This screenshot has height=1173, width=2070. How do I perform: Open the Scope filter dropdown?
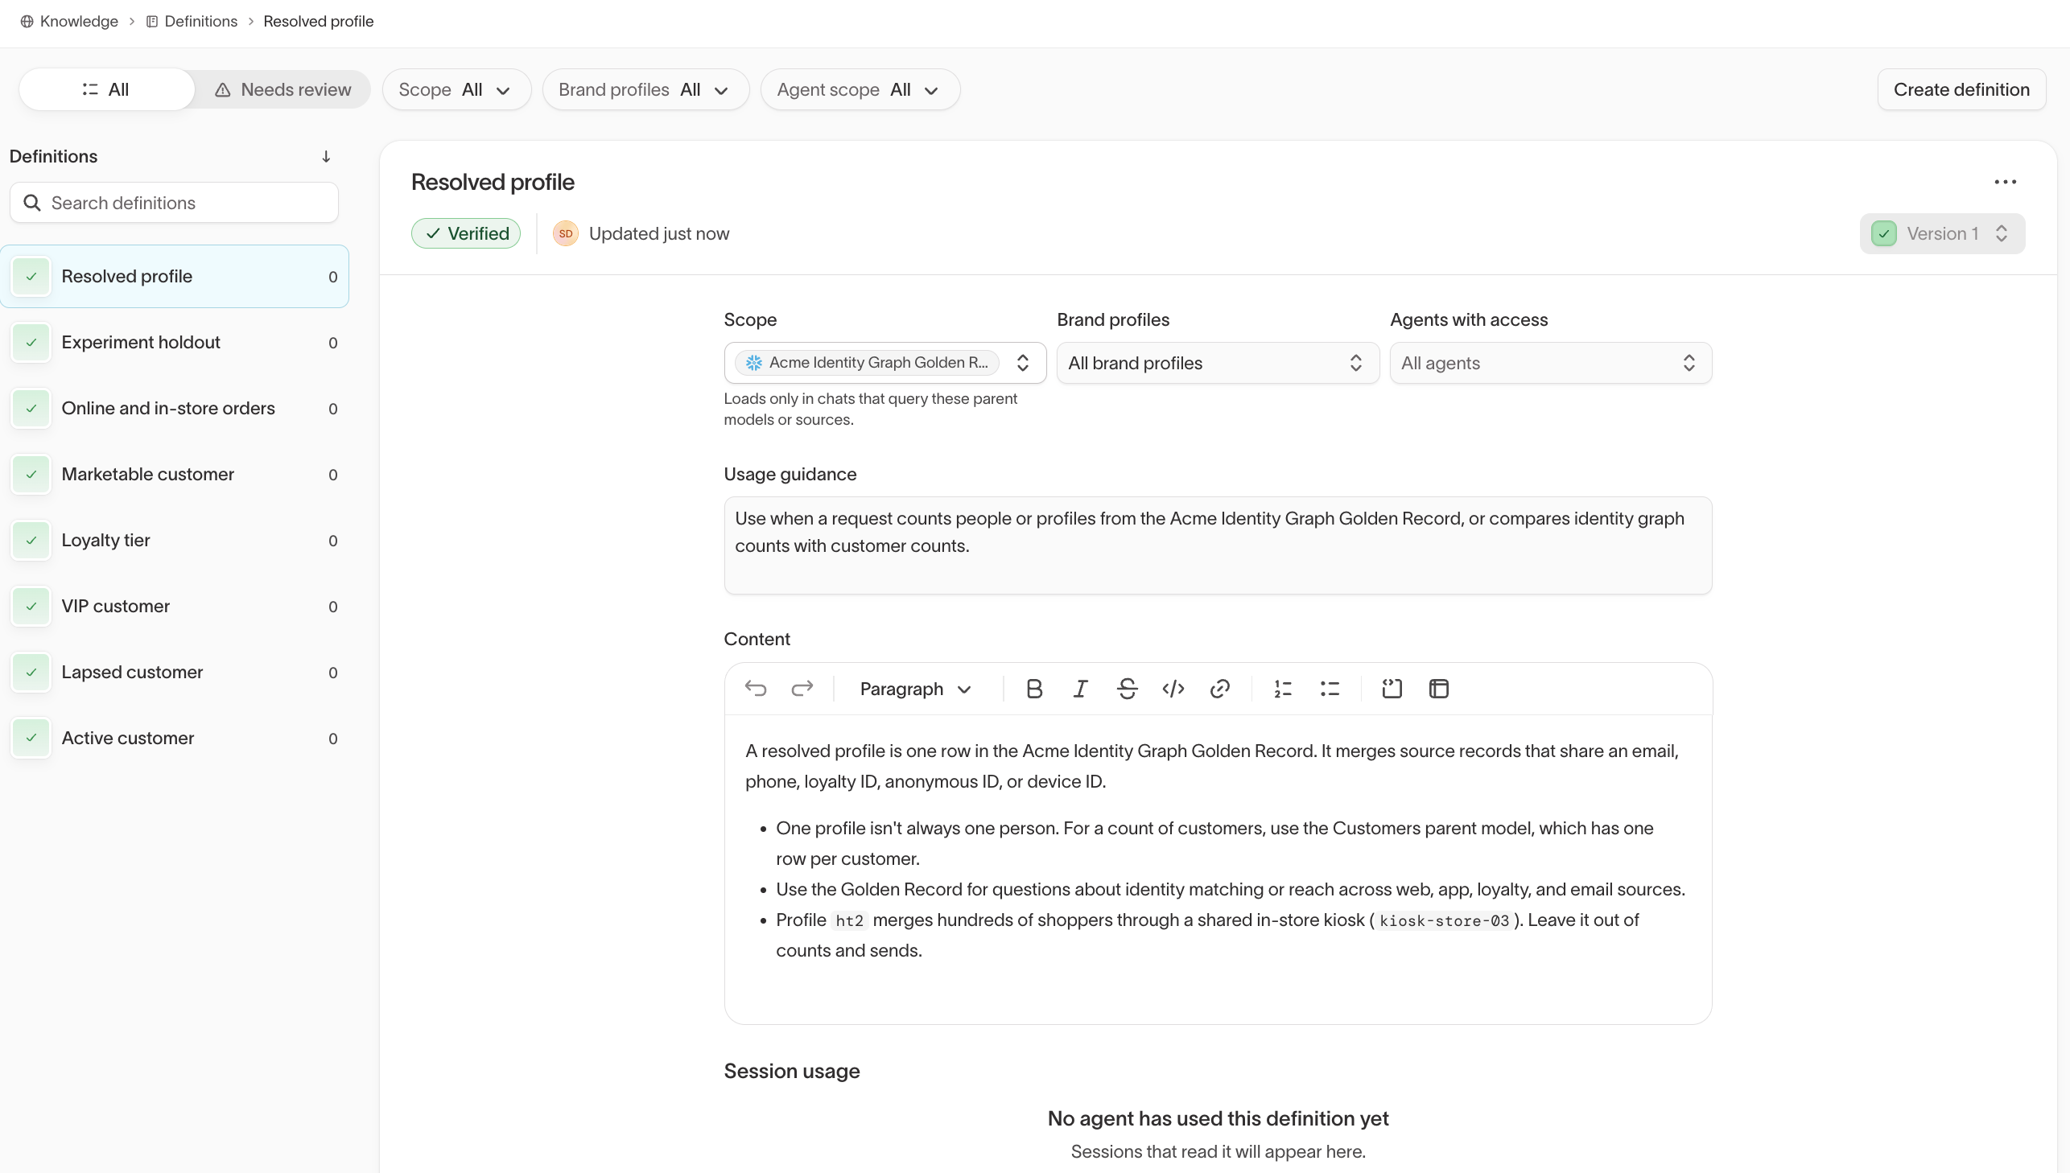point(457,89)
